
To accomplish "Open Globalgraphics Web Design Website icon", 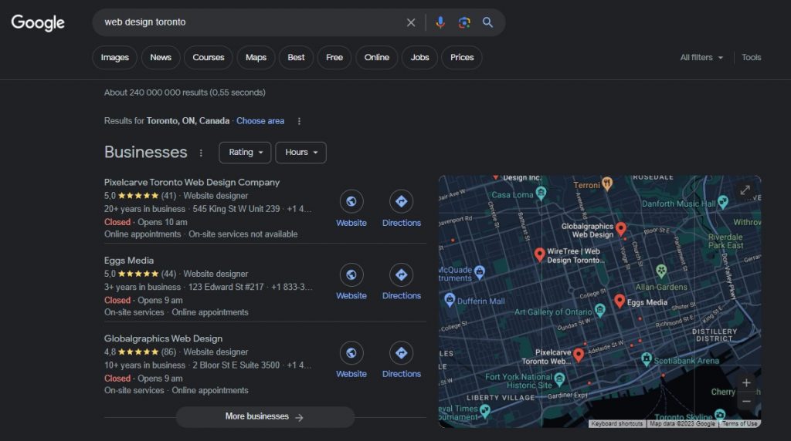I will pyautogui.click(x=351, y=353).
